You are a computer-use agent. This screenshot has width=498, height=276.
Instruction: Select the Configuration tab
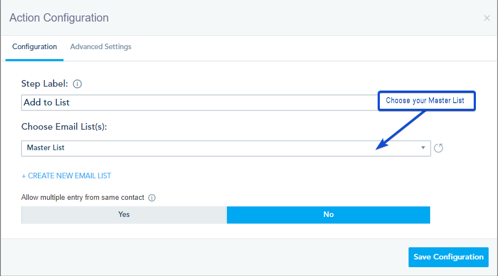tap(35, 47)
